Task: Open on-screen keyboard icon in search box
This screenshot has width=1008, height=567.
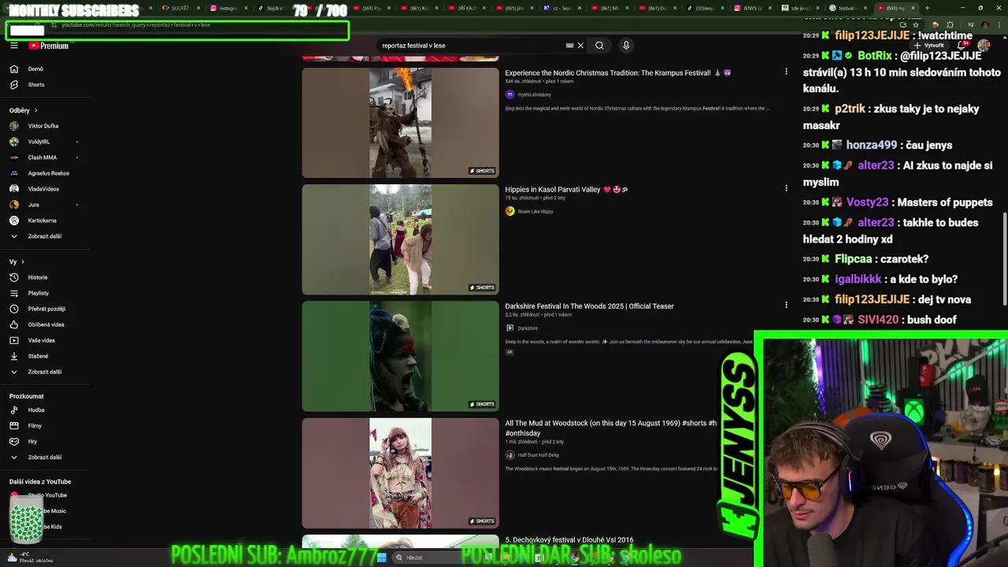Action: [x=569, y=46]
